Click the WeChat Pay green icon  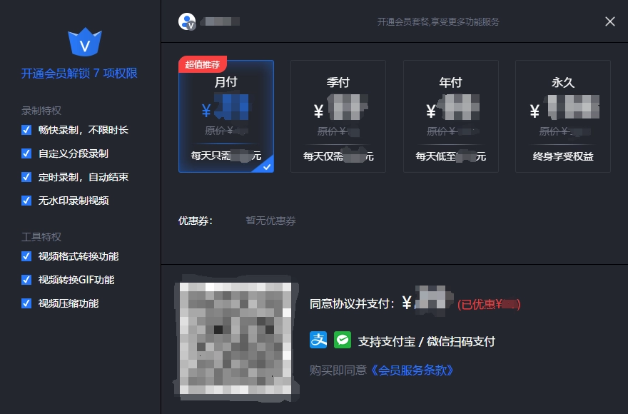tap(343, 340)
